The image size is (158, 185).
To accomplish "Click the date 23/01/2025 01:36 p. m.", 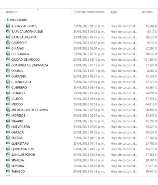I will [89, 26].
